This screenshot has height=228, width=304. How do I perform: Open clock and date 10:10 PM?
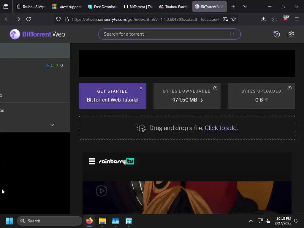(x=283, y=221)
